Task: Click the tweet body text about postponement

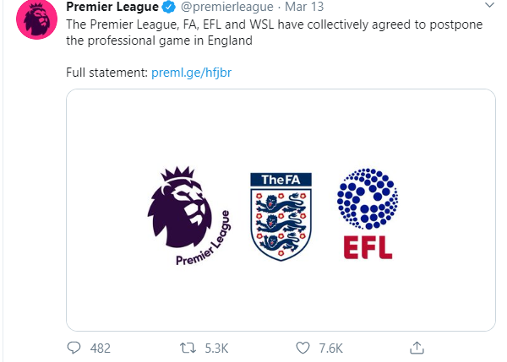Action: pyautogui.click(x=274, y=32)
